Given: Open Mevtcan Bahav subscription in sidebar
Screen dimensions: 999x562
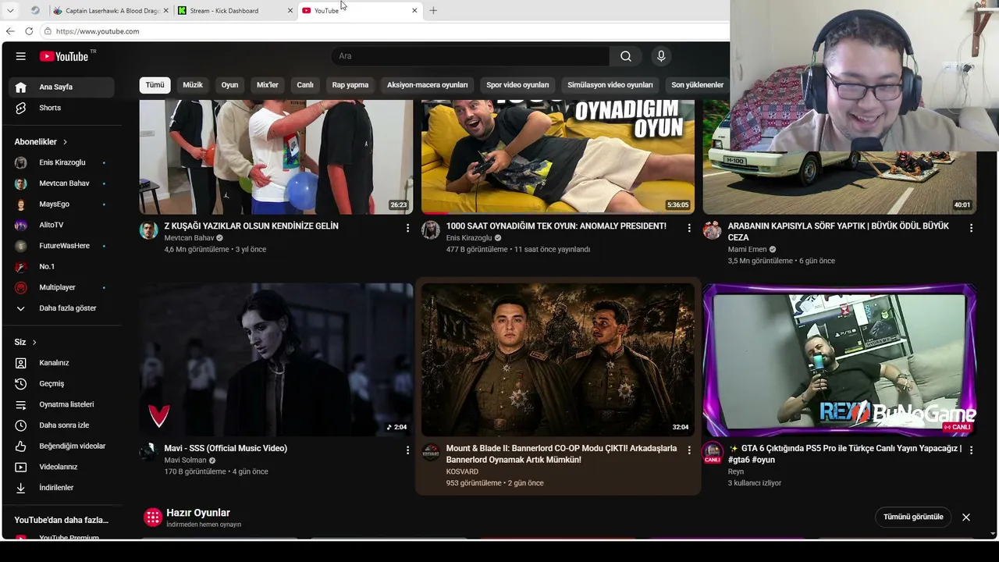Looking at the screenshot, I should tap(61, 183).
